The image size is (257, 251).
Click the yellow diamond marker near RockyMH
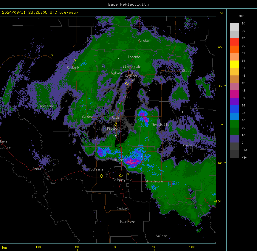74,61
